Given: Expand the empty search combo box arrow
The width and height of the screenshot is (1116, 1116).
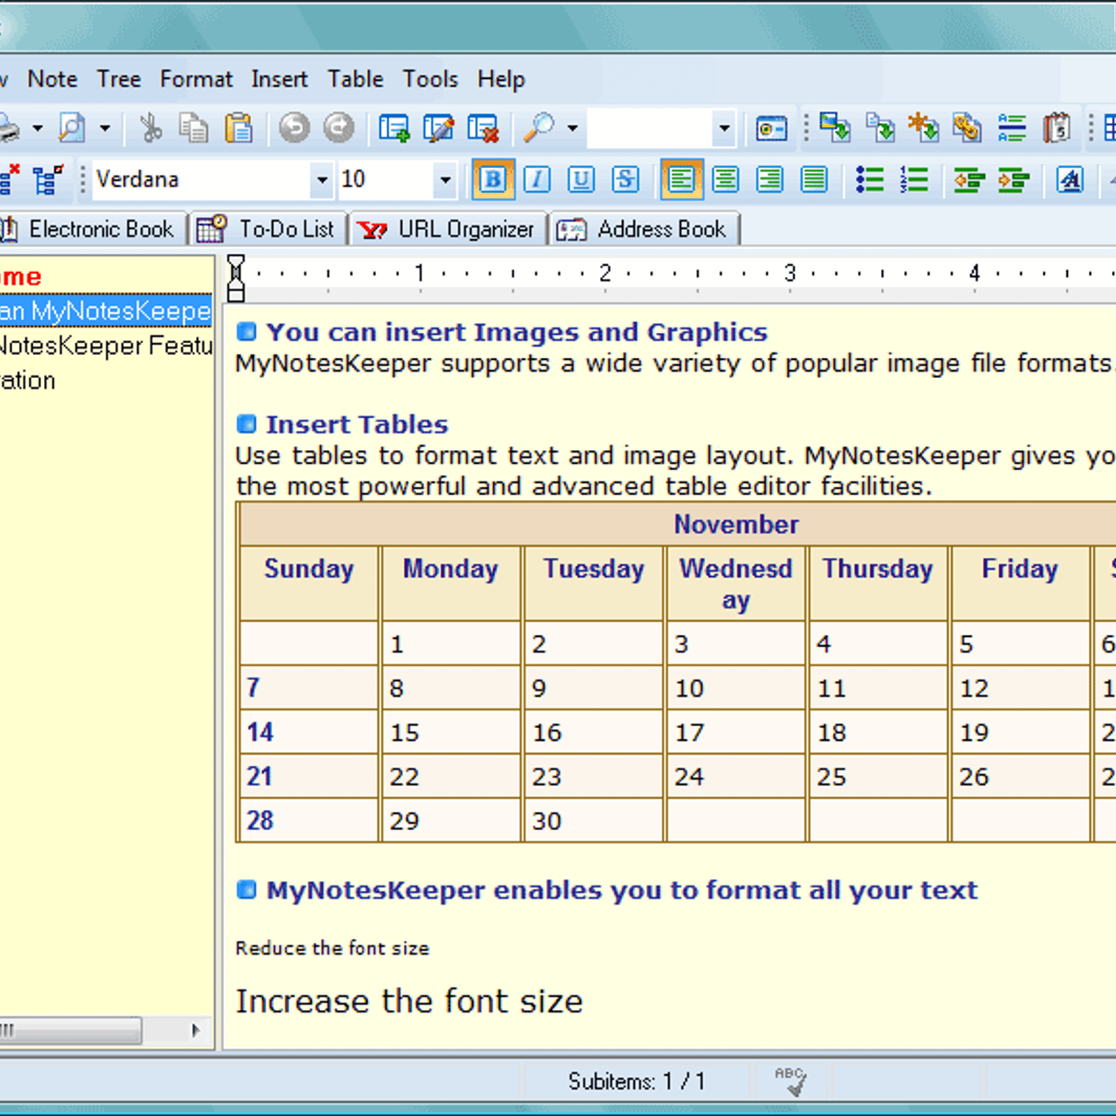Looking at the screenshot, I should 724,128.
